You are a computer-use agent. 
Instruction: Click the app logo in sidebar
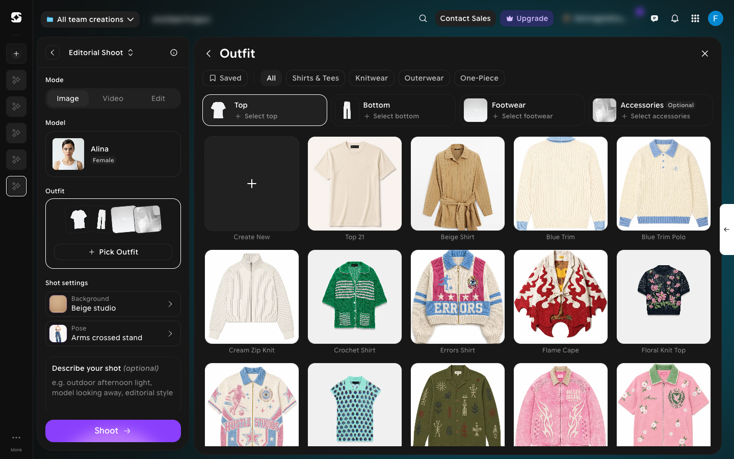click(x=16, y=17)
